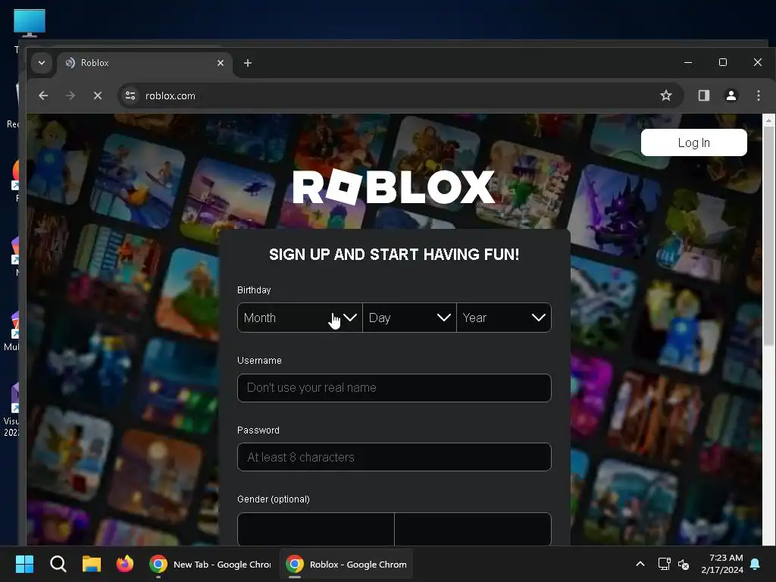
Task: Click the Username input field
Action: tap(394, 388)
